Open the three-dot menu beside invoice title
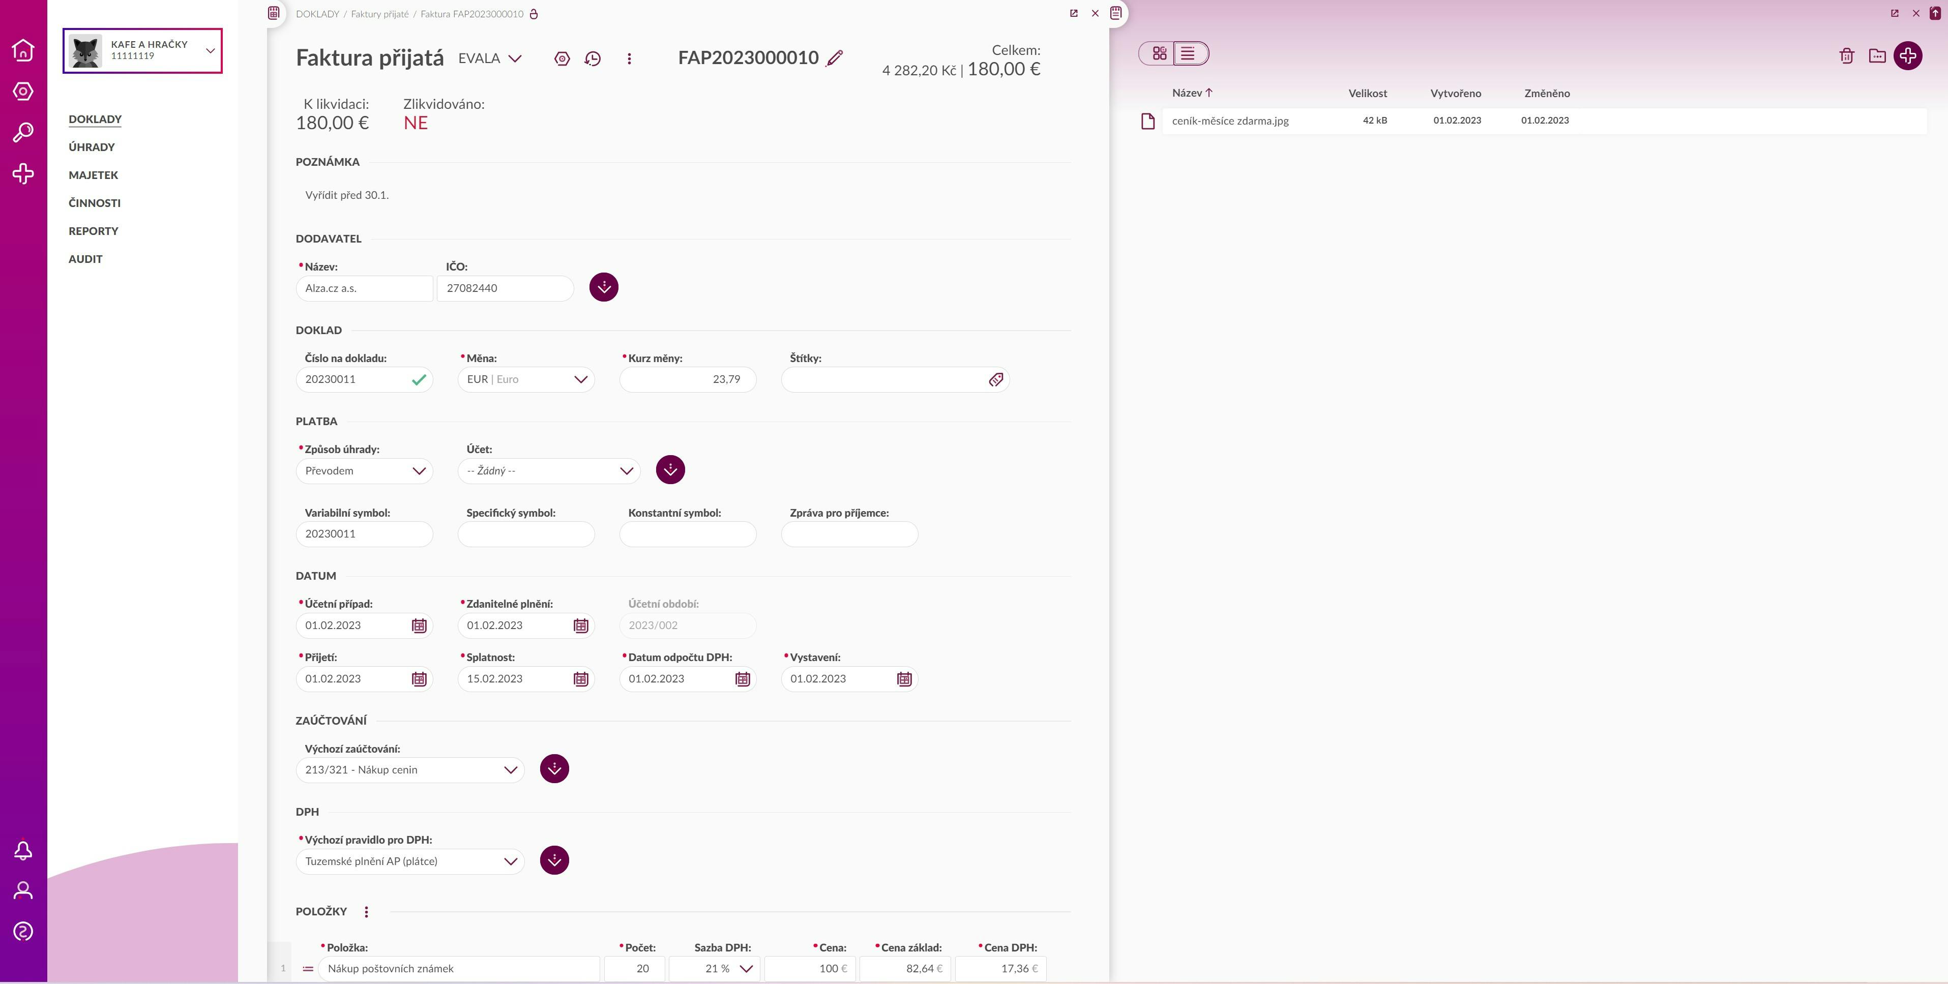Screen dimensions: 1948x984 (629, 58)
